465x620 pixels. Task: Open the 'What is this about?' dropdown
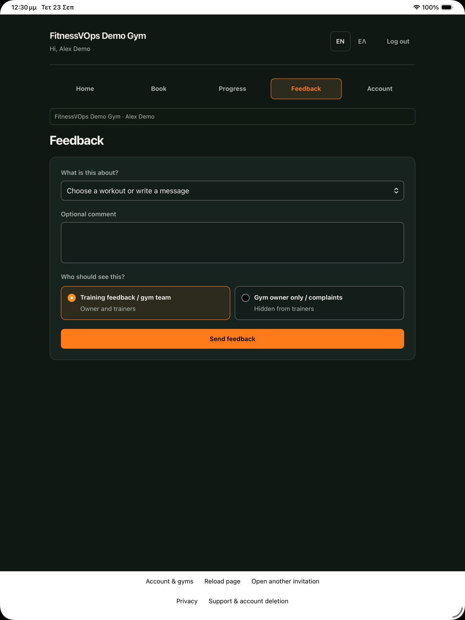(232, 191)
